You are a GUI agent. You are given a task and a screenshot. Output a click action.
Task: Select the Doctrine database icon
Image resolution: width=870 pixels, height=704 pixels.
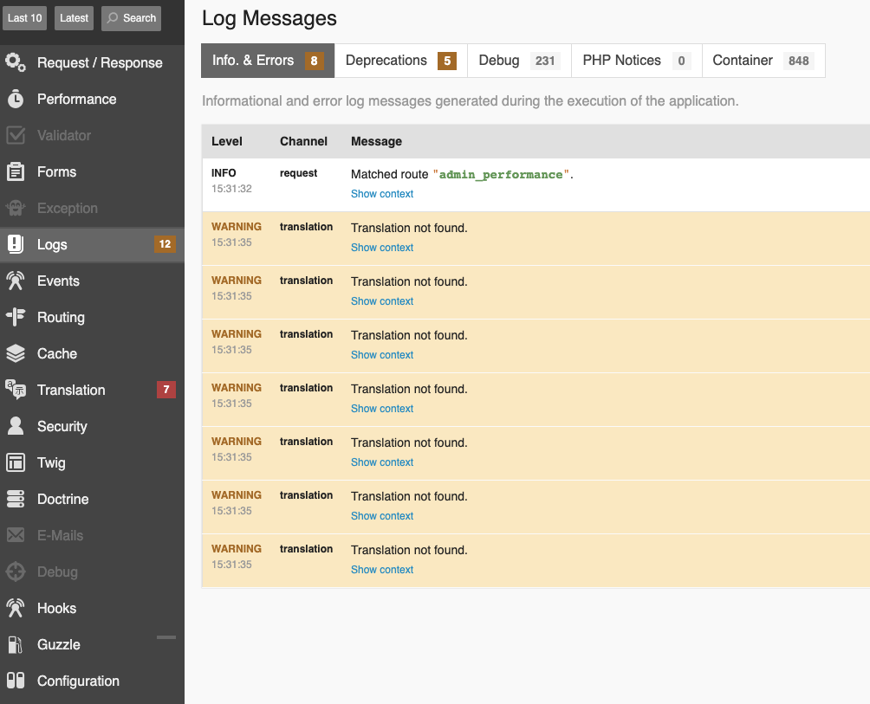pos(16,499)
